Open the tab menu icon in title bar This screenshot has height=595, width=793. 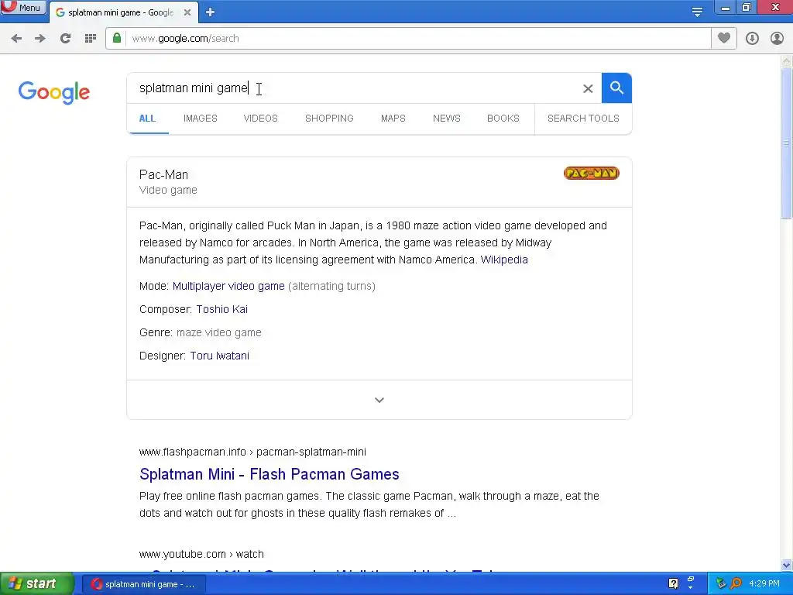[697, 12]
